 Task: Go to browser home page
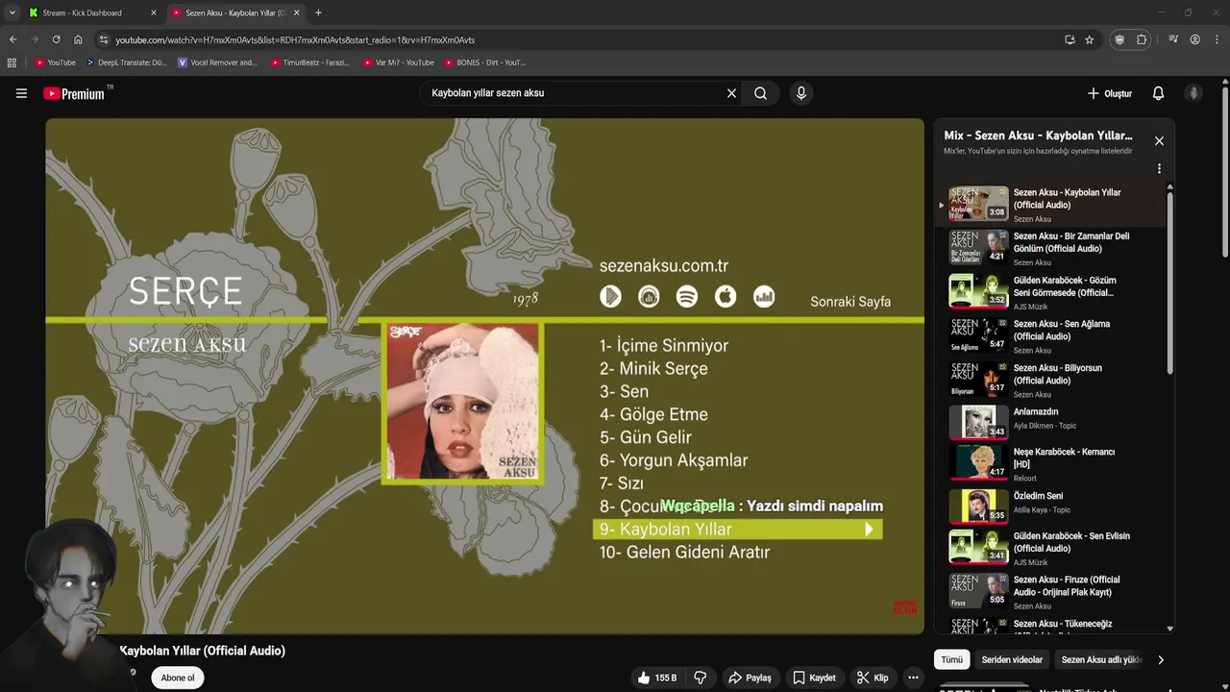click(78, 39)
